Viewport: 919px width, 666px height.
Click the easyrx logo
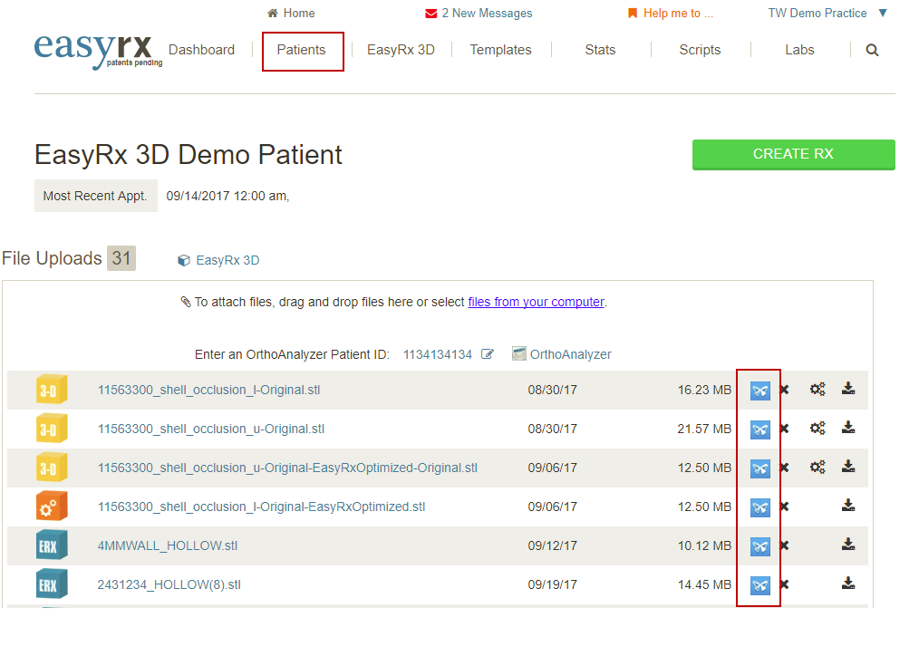tap(97, 51)
